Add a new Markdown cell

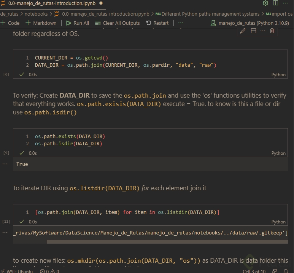click(x=41, y=23)
